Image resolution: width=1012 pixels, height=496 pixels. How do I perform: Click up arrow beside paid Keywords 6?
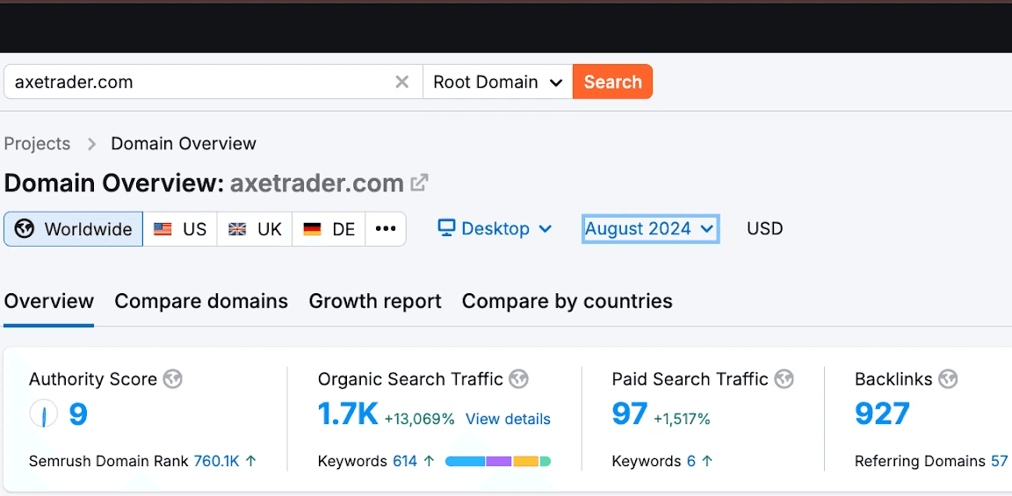click(x=707, y=461)
